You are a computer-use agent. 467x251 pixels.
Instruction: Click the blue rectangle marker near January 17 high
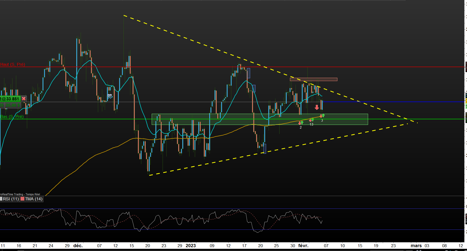pyautogui.click(x=249, y=73)
